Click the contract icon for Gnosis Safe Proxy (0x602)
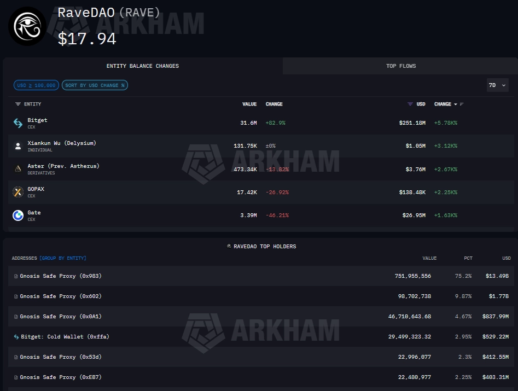 tap(15, 296)
